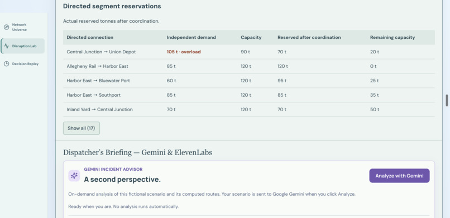This screenshot has height=218, width=450.
Task: Click 25 t remaining capacity cell
Action: pos(375,81)
